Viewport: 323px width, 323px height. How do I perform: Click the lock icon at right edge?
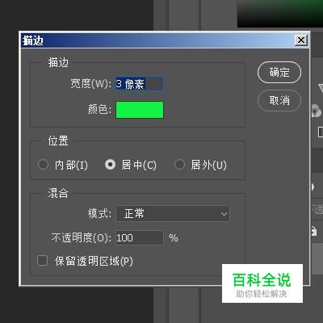click(x=313, y=231)
